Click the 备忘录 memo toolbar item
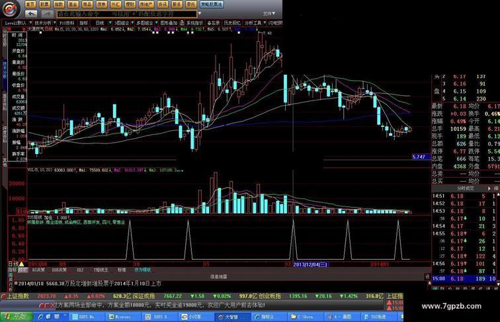 click(214, 23)
